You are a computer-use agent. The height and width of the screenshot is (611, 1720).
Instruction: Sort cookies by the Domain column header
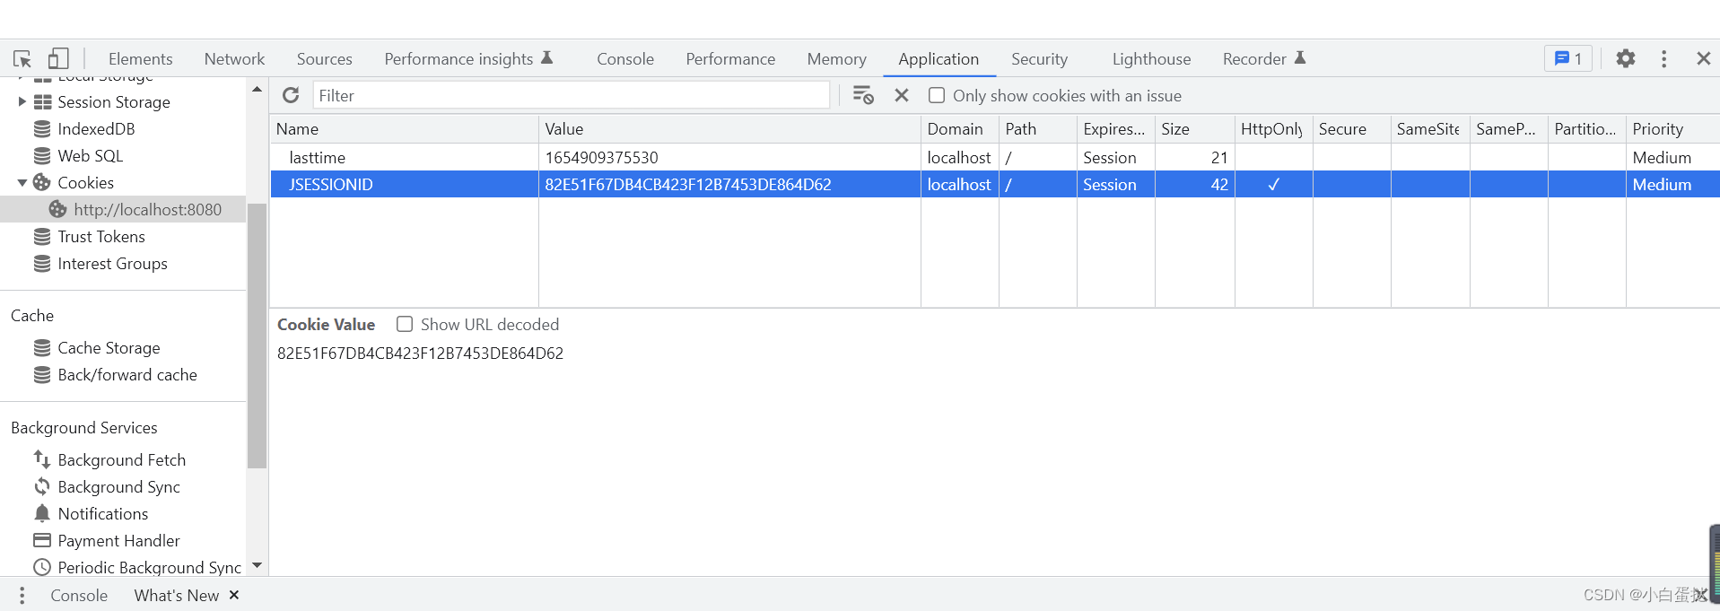959,128
